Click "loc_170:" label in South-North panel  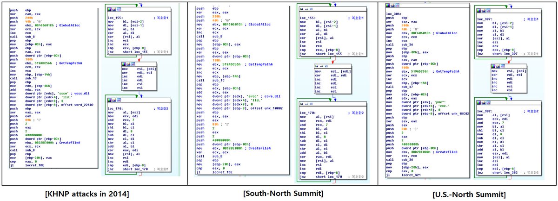308,113
